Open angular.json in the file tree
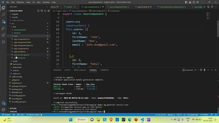 17,83
